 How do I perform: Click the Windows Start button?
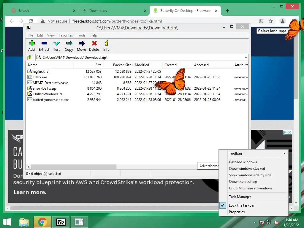point(7,222)
